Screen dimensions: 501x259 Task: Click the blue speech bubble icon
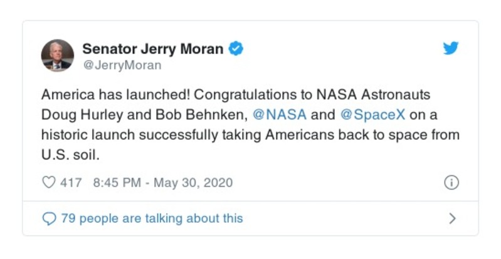49,218
